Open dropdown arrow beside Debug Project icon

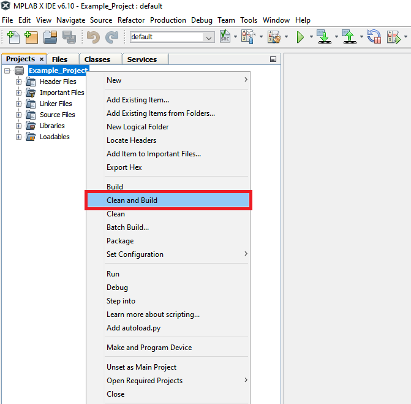click(x=405, y=37)
